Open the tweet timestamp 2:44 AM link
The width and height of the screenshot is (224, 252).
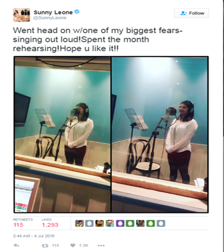[x=34, y=236]
